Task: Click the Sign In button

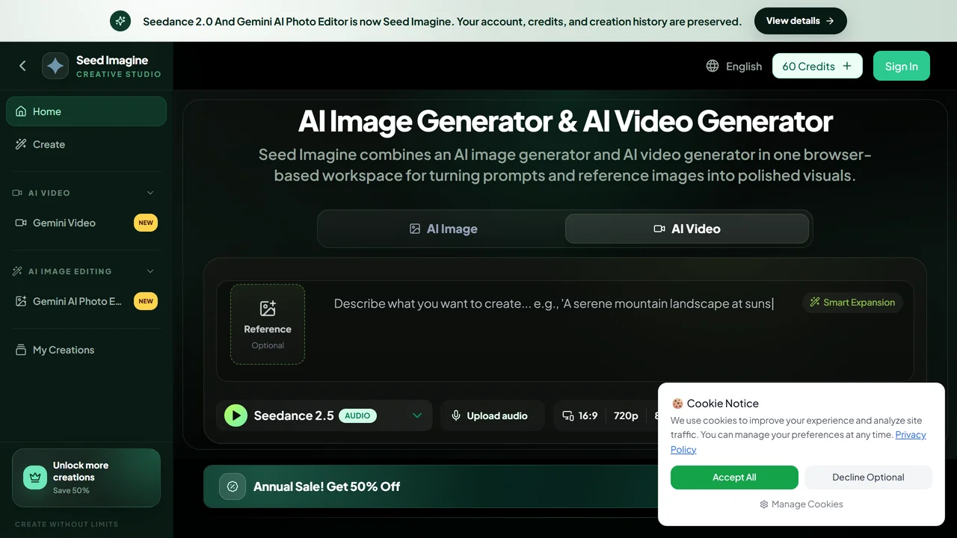Action: 902,66
